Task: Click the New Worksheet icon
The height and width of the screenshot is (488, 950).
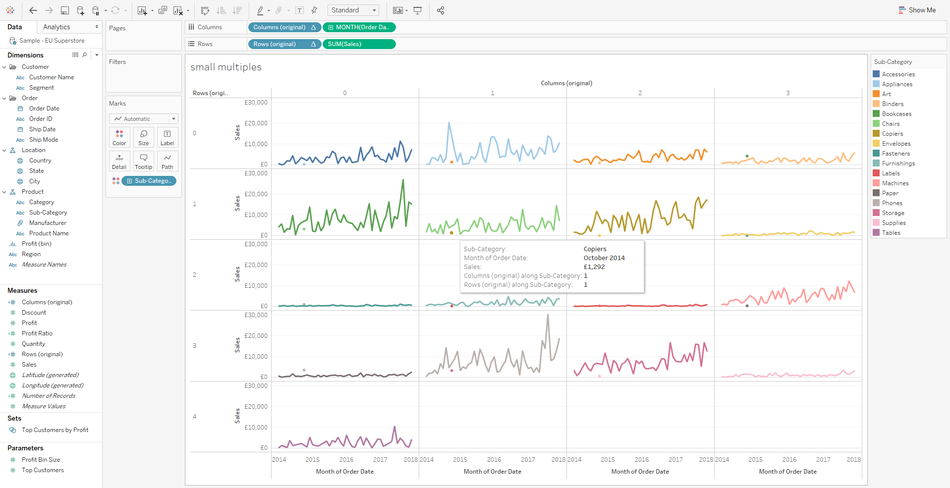Action: click(x=142, y=10)
